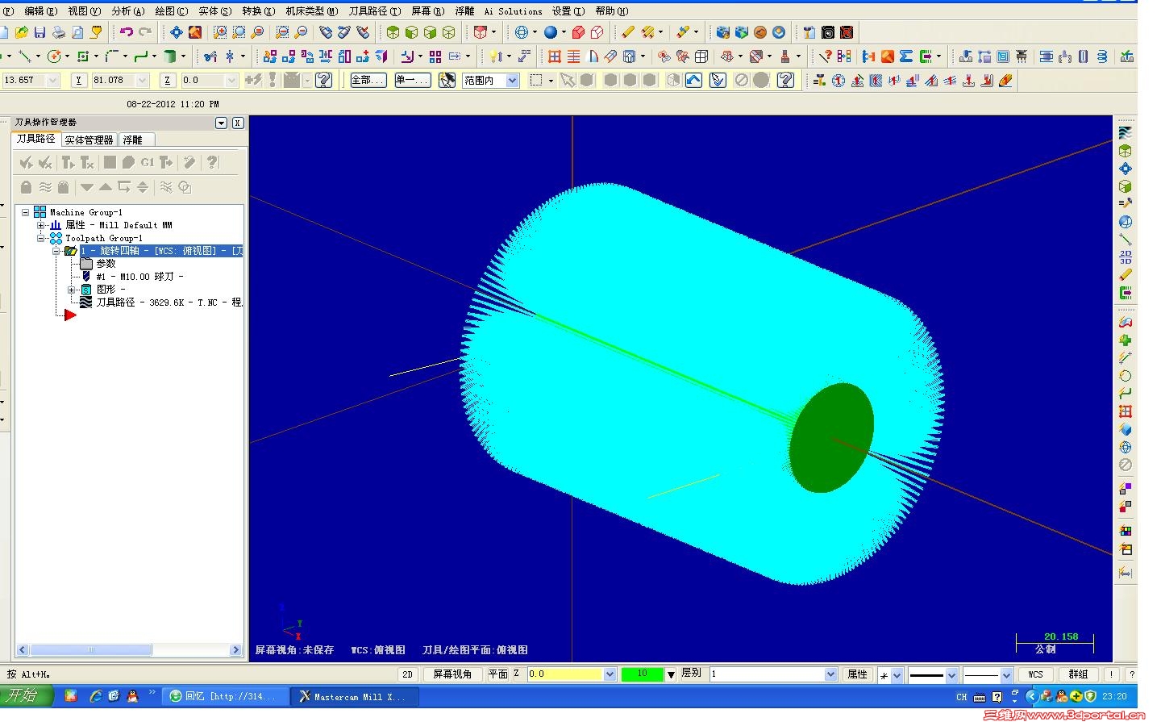This screenshot has height=726, width=1161.
Task: Toggle the 2D mode button in the status bar
Action: tap(408, 674)
